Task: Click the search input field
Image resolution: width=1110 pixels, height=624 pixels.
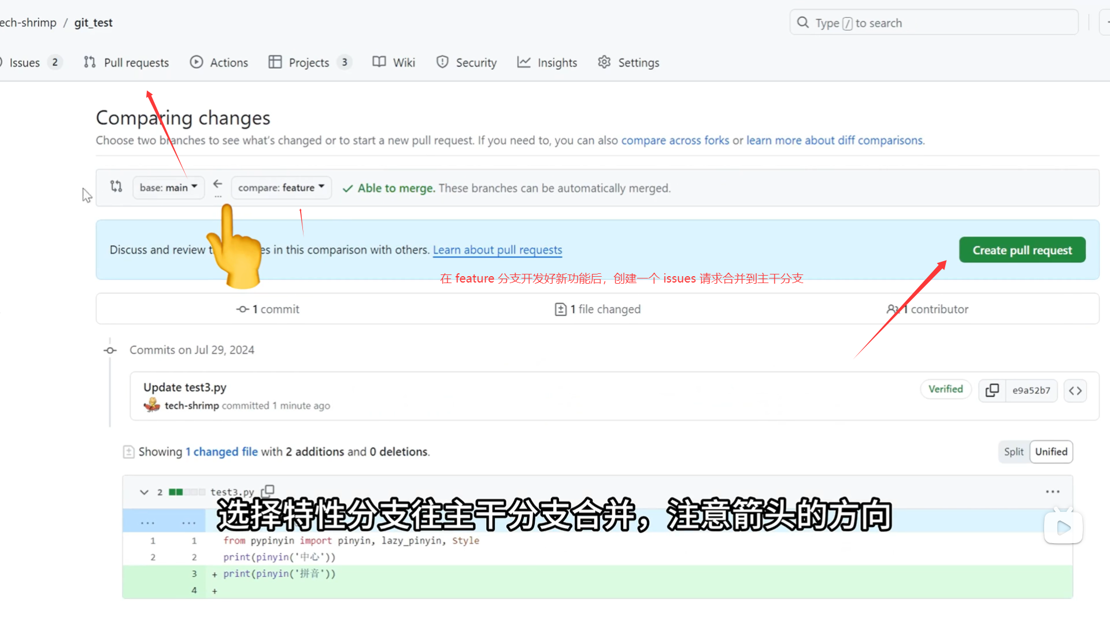Action: tap(934, 23)
